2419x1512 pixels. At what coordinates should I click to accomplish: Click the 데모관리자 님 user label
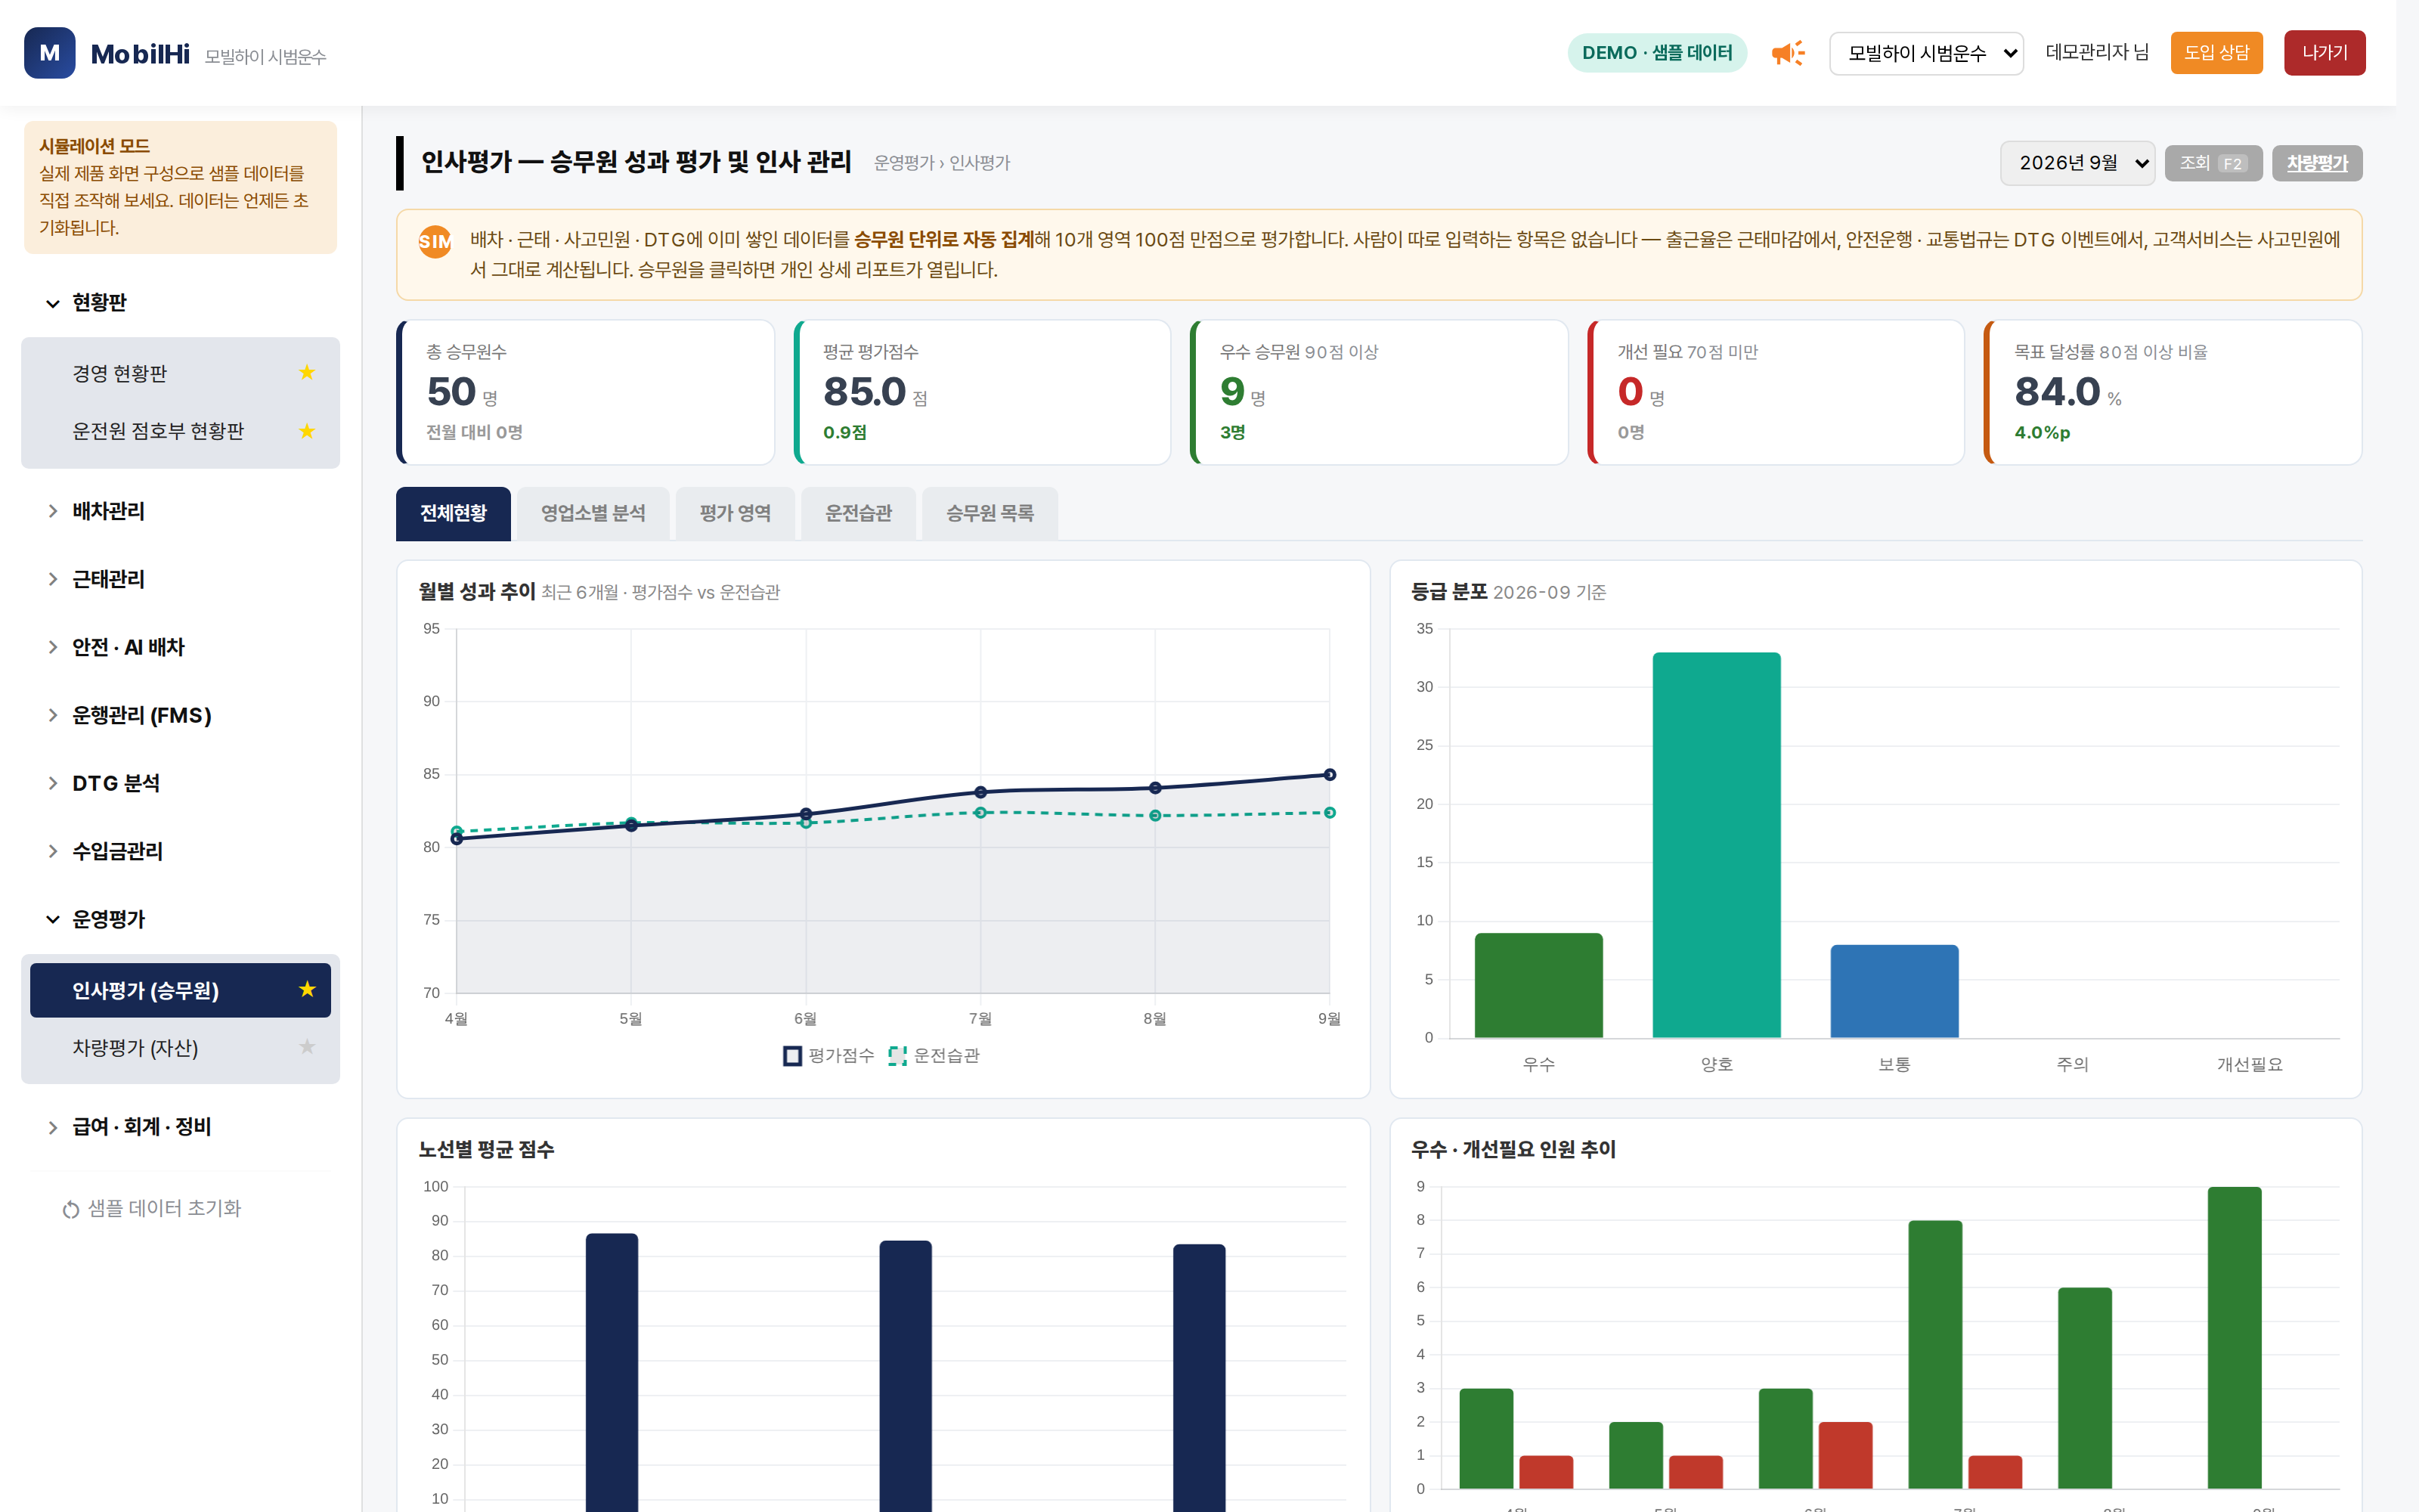pos(2097,53)
